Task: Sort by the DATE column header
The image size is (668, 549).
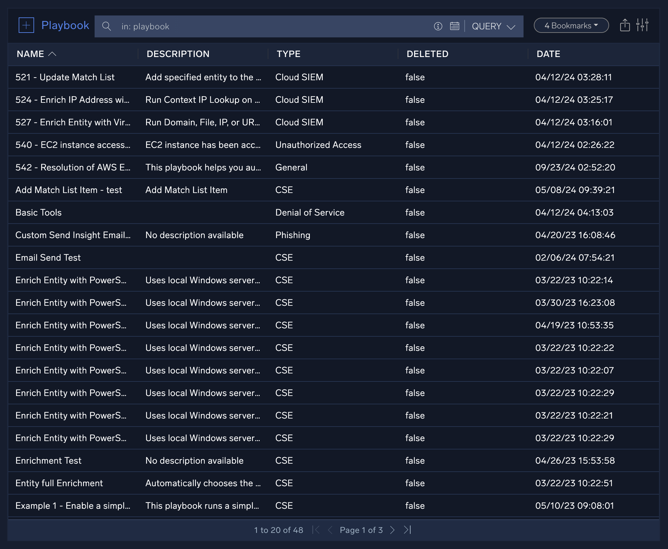Action: coord(548,54)
